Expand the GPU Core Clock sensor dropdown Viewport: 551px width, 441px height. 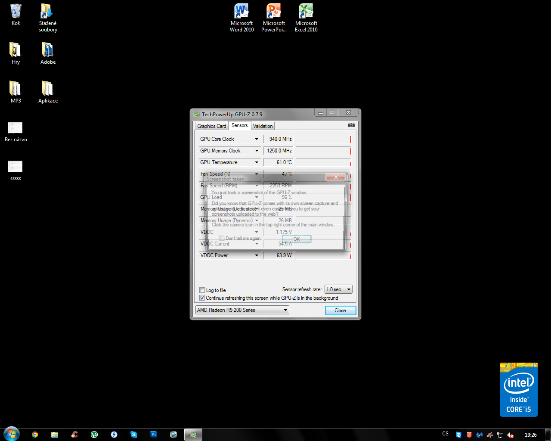click(x=257, y=139)
